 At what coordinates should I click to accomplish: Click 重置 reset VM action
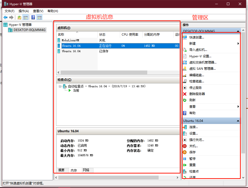tap(192, 165)
